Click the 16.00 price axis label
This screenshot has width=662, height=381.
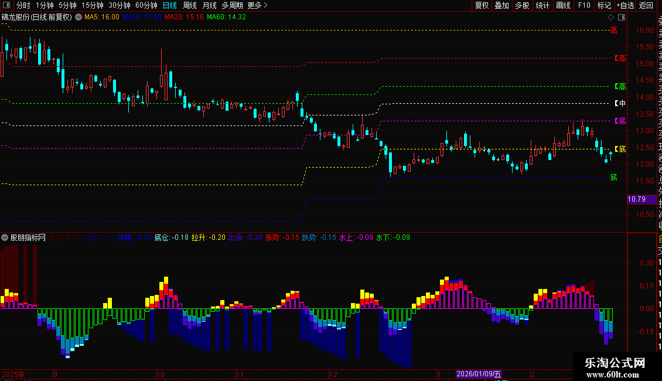point(644,30)
